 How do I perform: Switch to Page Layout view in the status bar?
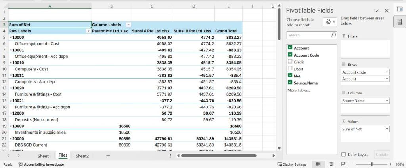point(331,164)
